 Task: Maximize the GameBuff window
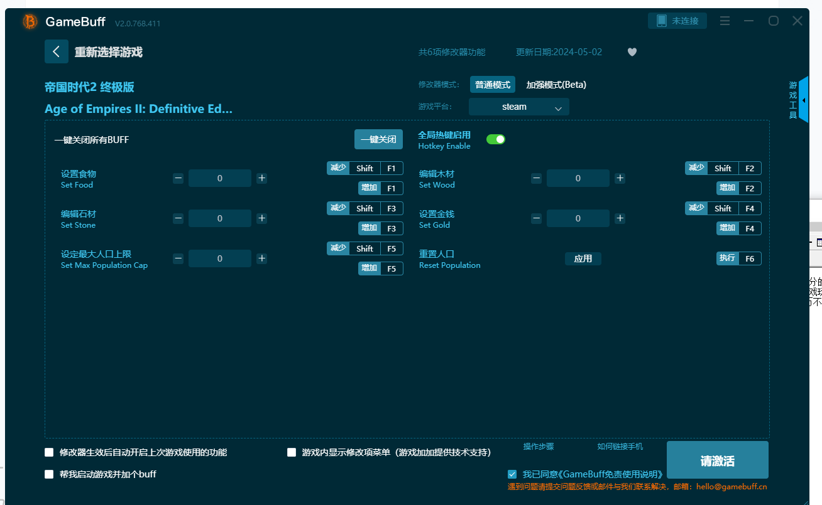[x=774, y=21]
